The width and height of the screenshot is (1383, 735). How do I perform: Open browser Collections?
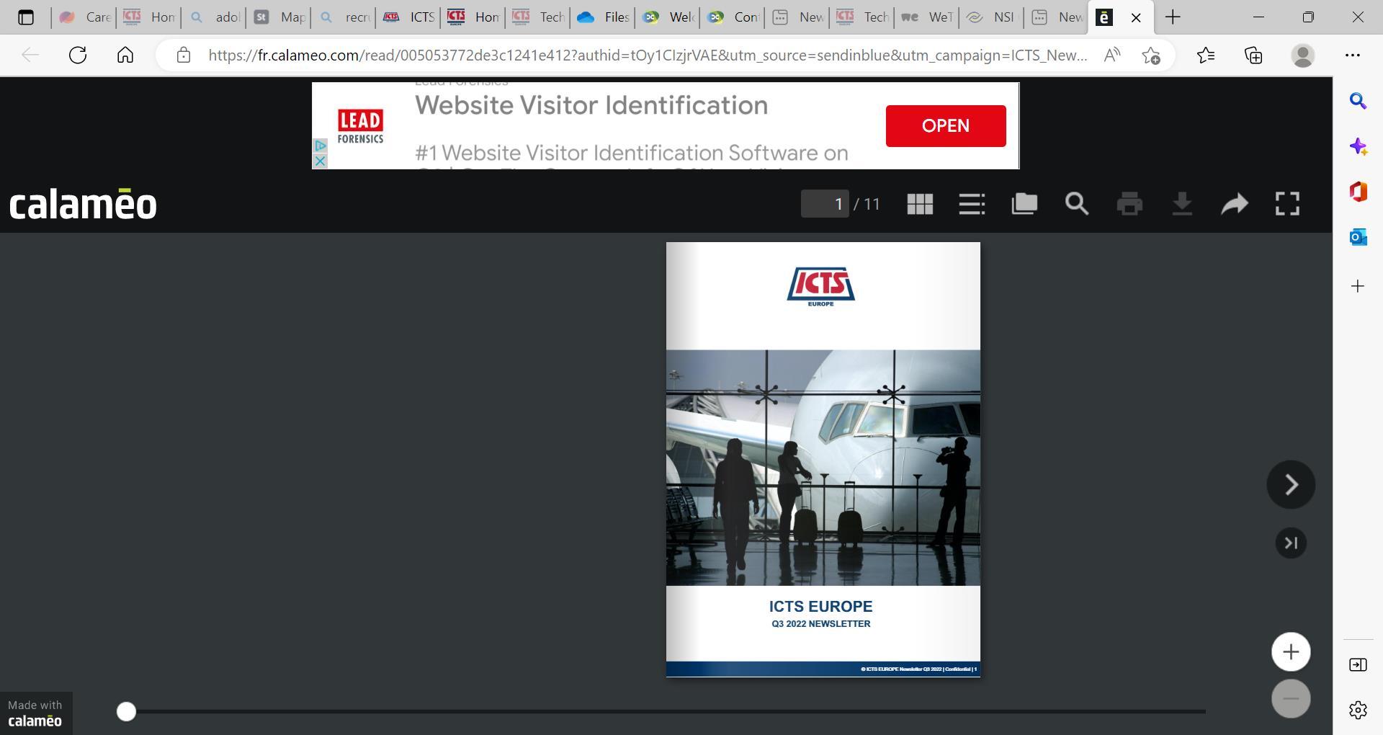pos(1253,55)
